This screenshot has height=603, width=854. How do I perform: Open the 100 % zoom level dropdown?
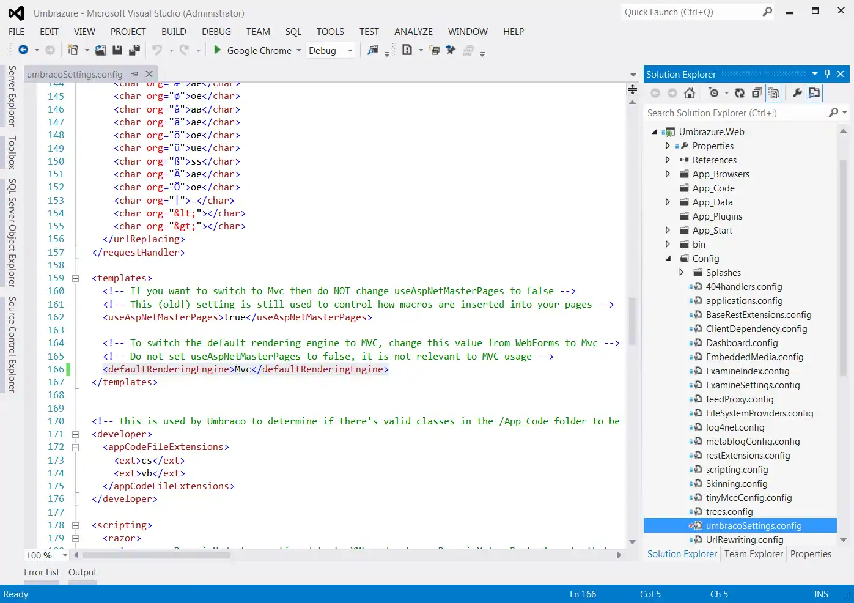(x=65, y=555)
